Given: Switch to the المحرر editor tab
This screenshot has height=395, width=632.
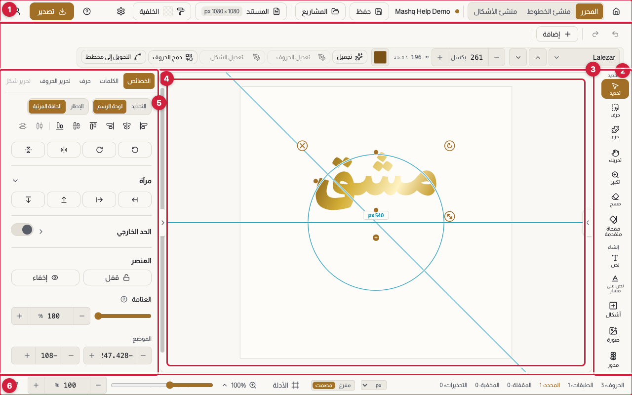Looking at the screenshot, I should point(590,11).
